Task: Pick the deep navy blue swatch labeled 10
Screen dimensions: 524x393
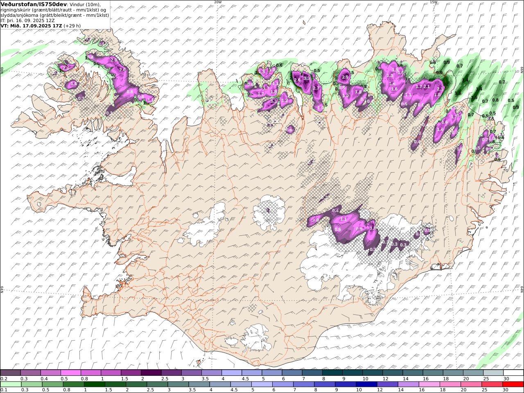Action: [x=366, y=385]
